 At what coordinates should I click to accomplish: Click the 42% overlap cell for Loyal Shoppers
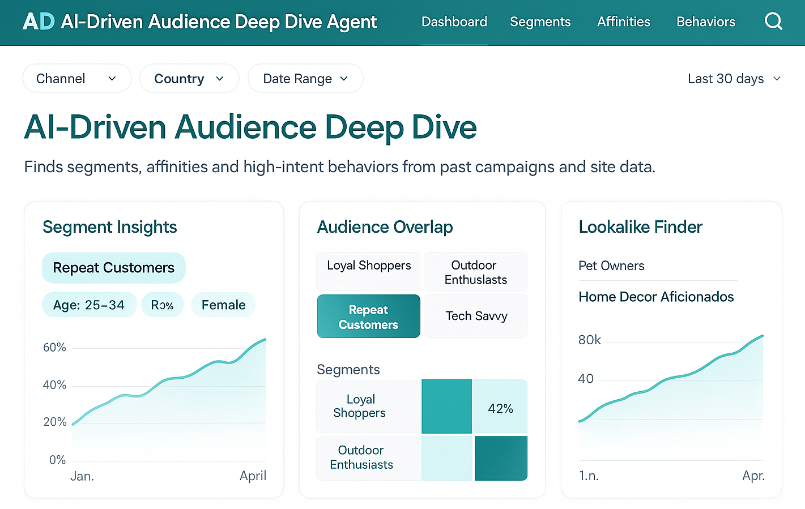point(501,407)
